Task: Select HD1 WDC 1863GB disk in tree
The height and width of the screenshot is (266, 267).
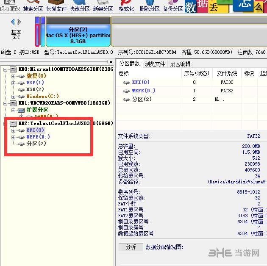Action: point(64,103)
